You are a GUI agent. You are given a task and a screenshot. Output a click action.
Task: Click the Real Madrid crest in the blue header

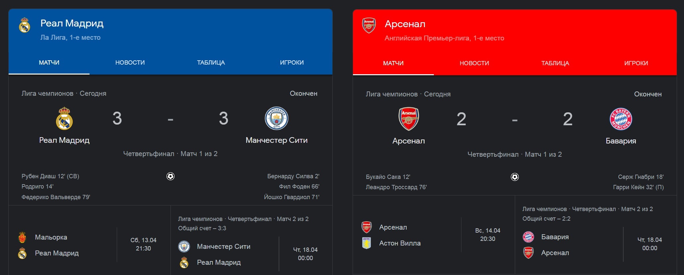pyautogui.click(x=25, y=25)
